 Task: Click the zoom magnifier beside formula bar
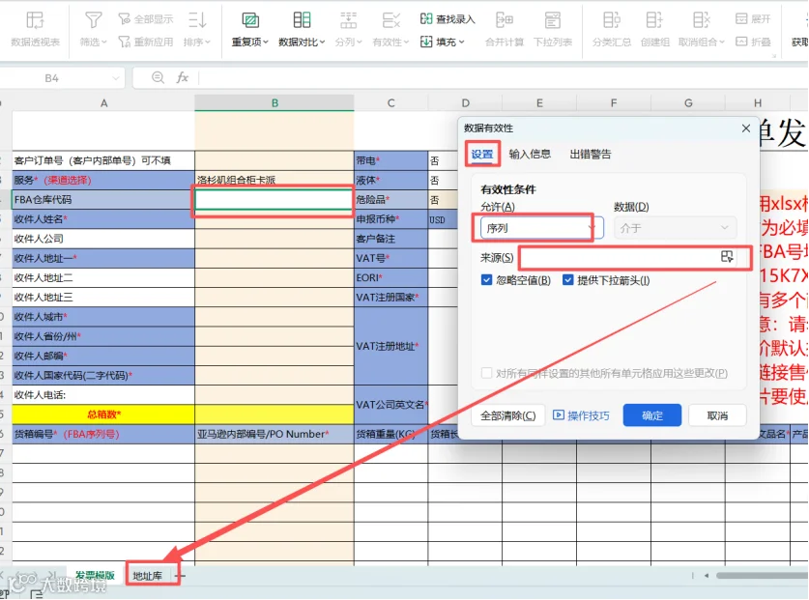coord(158,78)
